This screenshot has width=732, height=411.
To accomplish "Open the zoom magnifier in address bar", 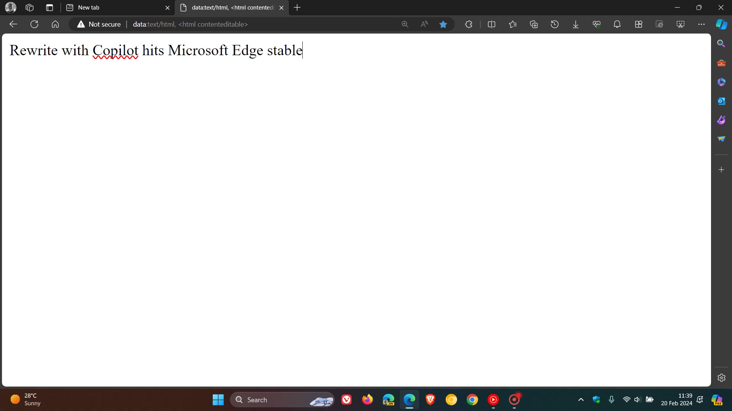I will [405, 24].
